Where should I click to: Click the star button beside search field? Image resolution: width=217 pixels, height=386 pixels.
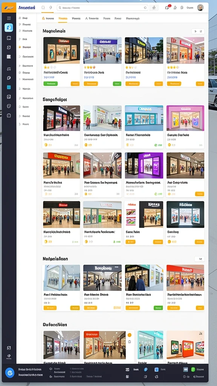[x=154, y=8]
